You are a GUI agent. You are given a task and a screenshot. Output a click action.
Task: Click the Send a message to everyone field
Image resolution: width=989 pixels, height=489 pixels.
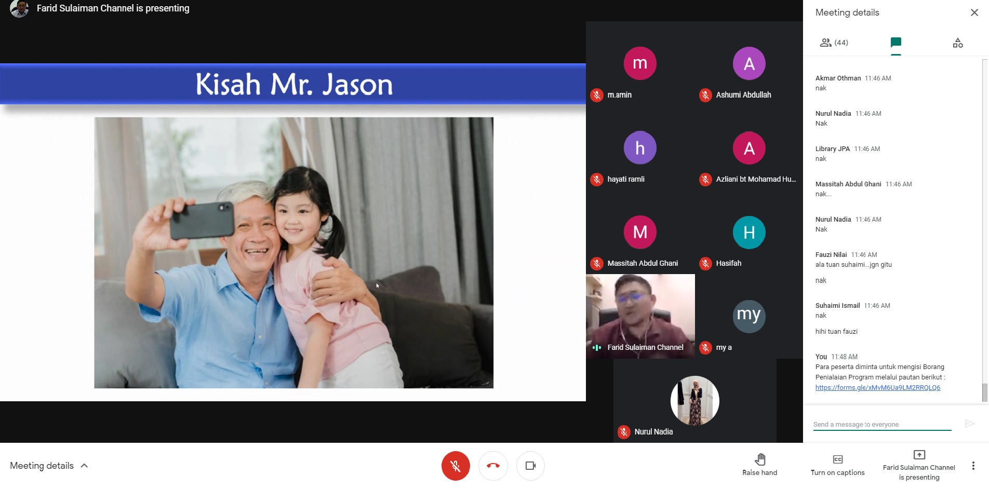click(882, 425)
